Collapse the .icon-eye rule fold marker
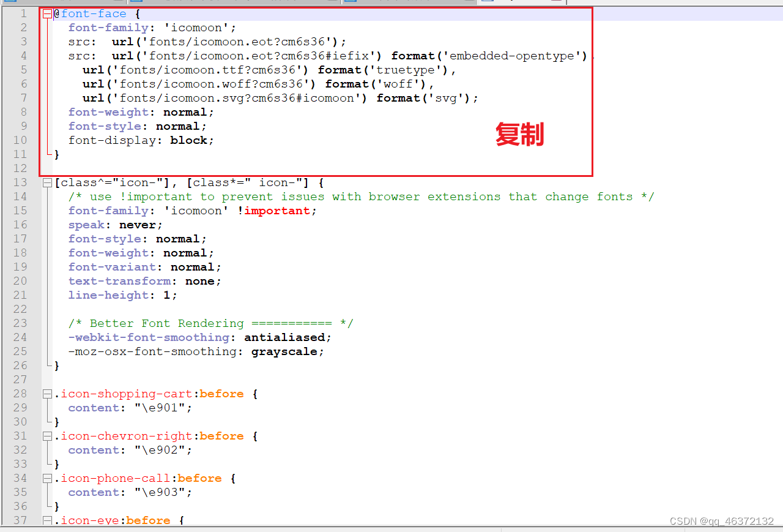Viewport: 783px width, 532px height. point(48,520)
